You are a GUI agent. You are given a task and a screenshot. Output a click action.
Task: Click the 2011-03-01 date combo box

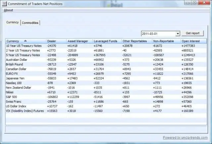click(x=160, y=34)
